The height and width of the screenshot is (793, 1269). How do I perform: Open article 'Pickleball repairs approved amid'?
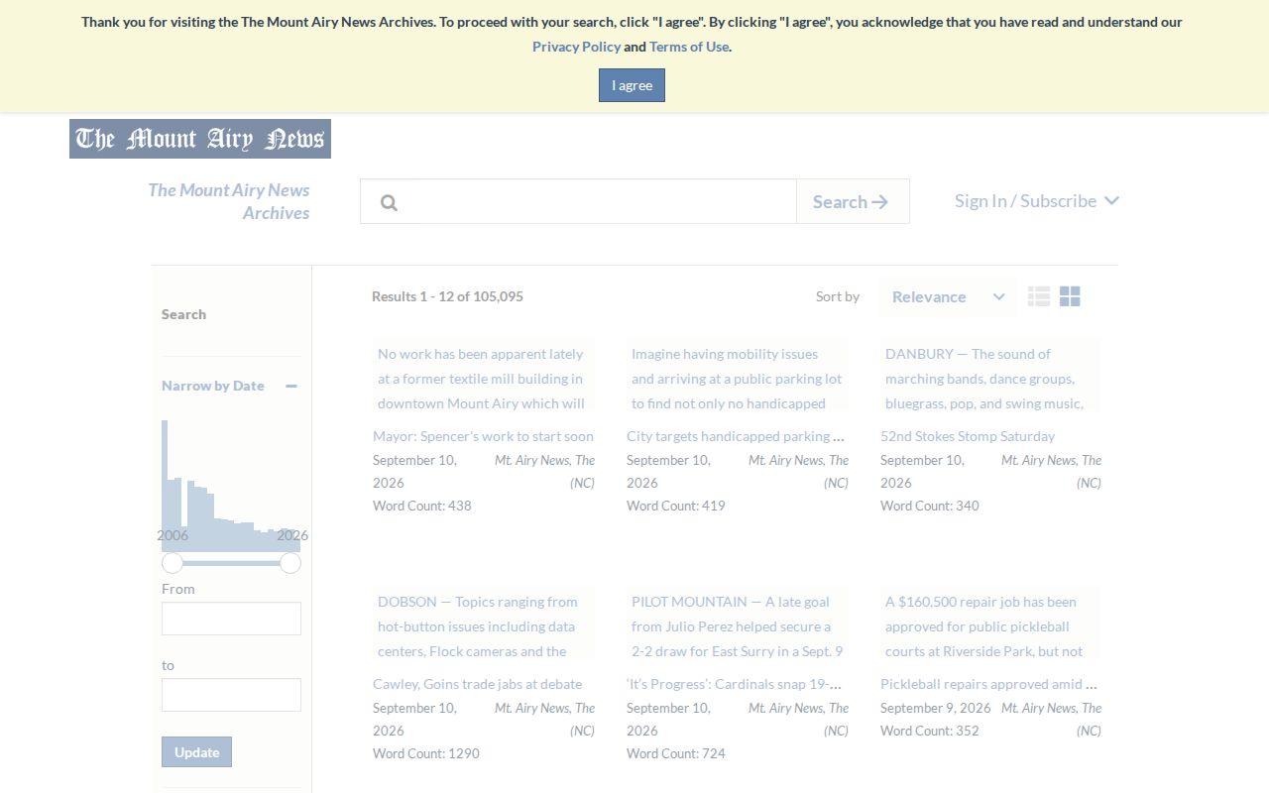(990, 684)
